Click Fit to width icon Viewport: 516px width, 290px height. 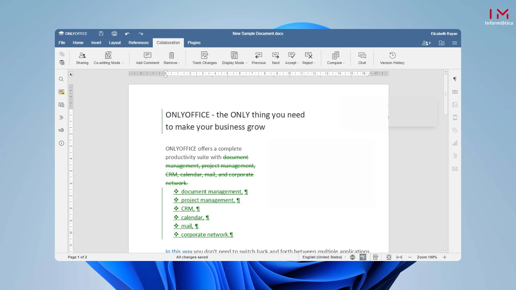(x=399, y=257)
